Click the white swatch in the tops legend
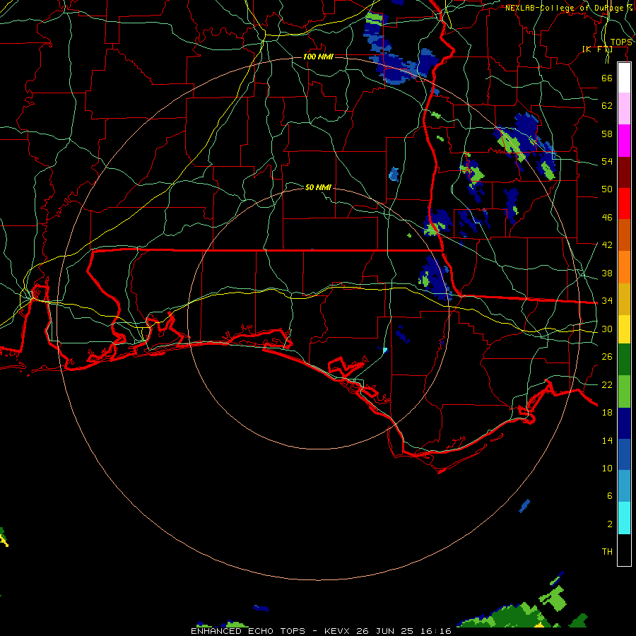Image resolution: width=636 pixels, height=636 pixels. (624, 78)
